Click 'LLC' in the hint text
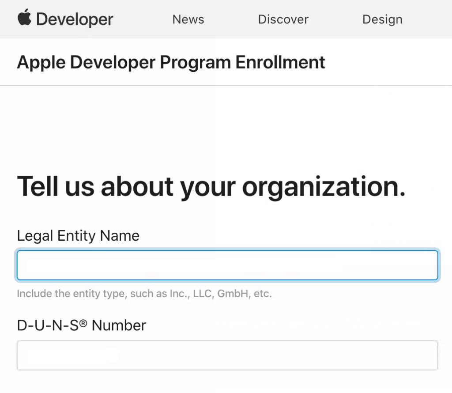This screenshot has height=393, width=452. 203,294
